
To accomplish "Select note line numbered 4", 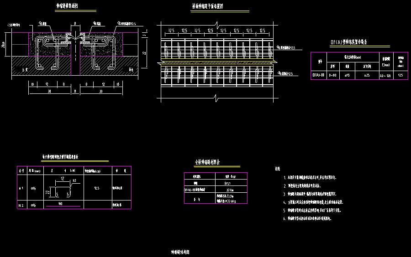I will pyautogui.click(x=313, y=202).
